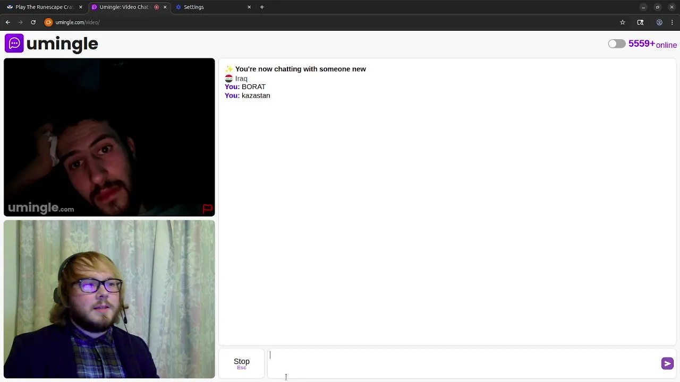Restore the browser window size
The width and height of the screenshot is (680, 382).
click(658, 7)
